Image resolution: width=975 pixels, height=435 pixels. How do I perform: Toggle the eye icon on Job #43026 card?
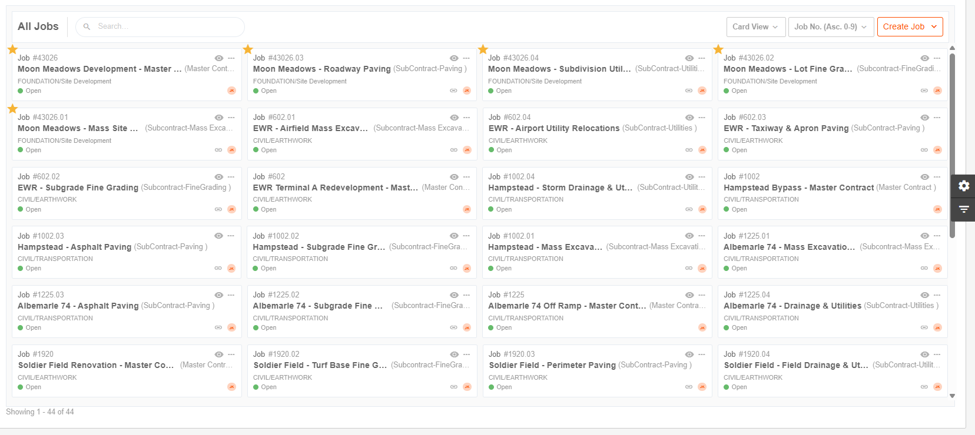(219, 58)
